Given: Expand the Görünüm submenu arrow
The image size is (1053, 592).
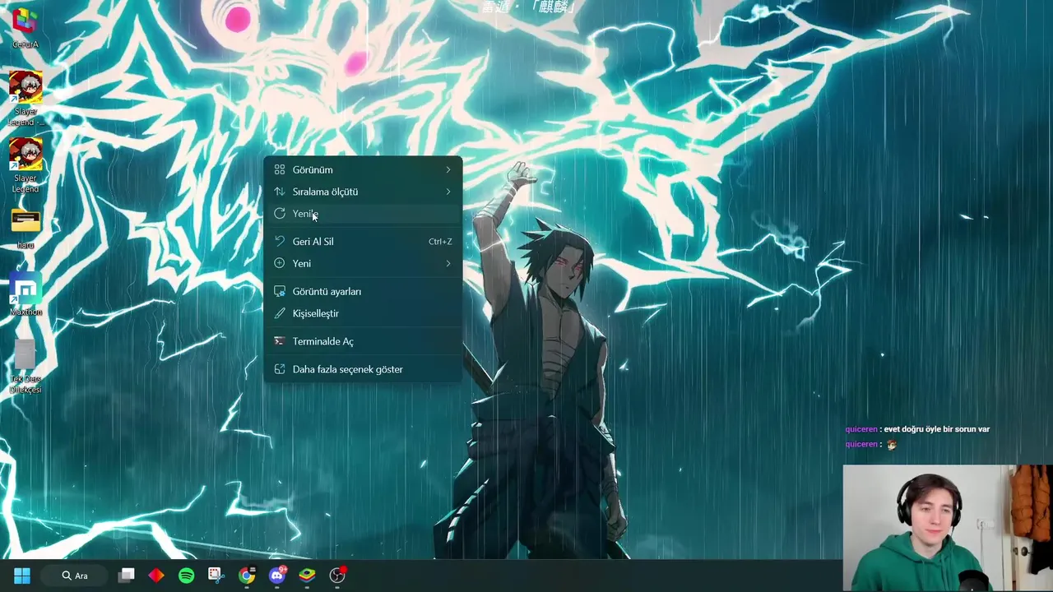Looking at the screenshot, I should point(448,169).
